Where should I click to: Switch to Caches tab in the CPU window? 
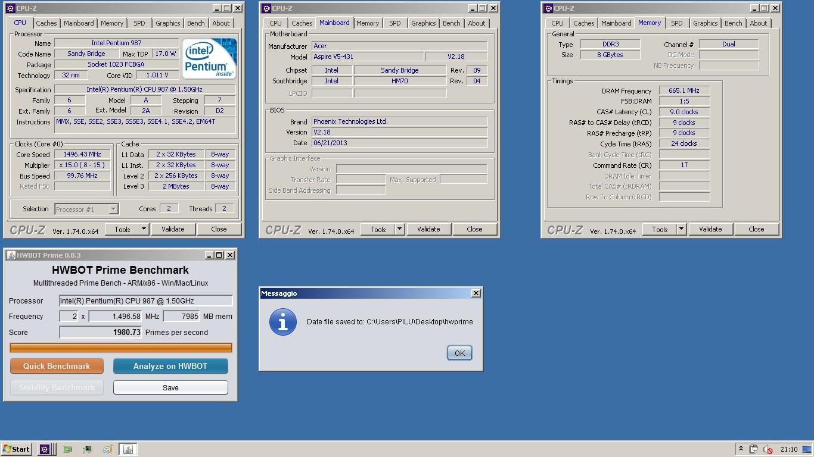[x=46, y=23]
